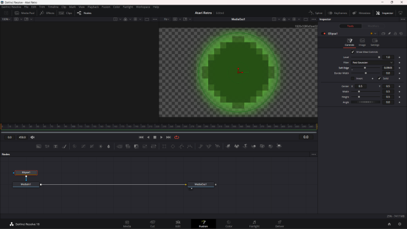This screenshot has width=407, height=229.
Task: Toggle the Clips panel
Action: click(x=66, y=13)
